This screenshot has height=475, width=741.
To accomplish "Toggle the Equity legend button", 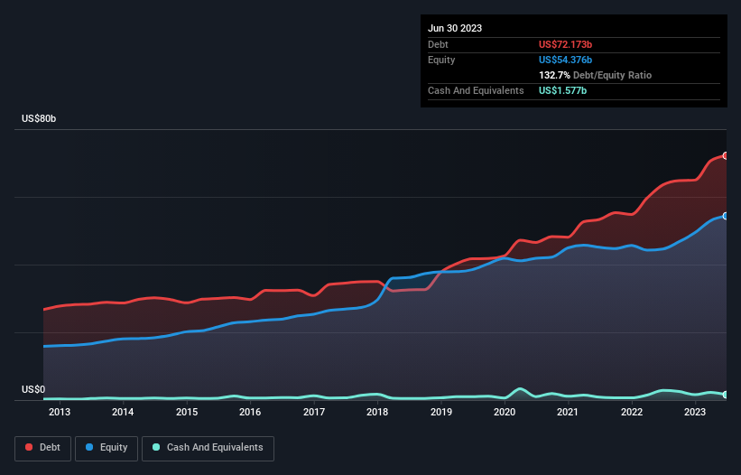I will 107,448.
